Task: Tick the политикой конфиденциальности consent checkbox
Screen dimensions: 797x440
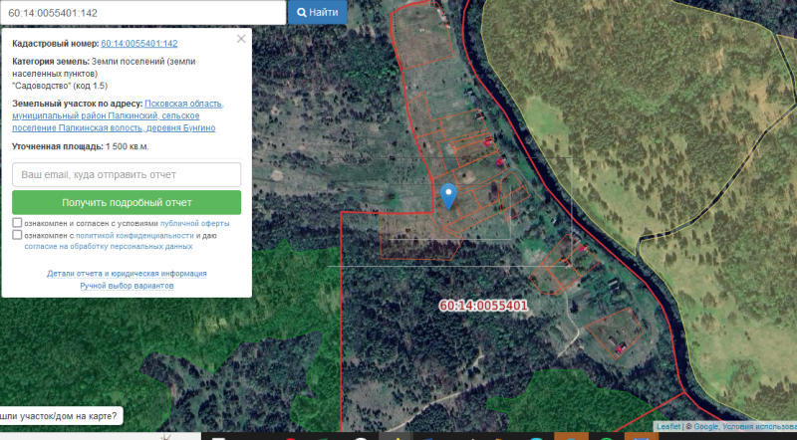Action: pyautogui.click(x=17, y=235)
